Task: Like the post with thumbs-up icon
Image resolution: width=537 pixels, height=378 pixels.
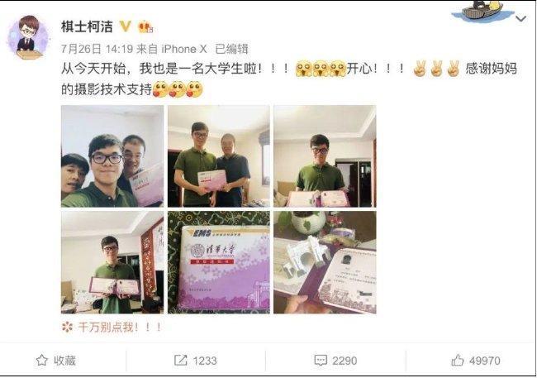Action: 458,360
